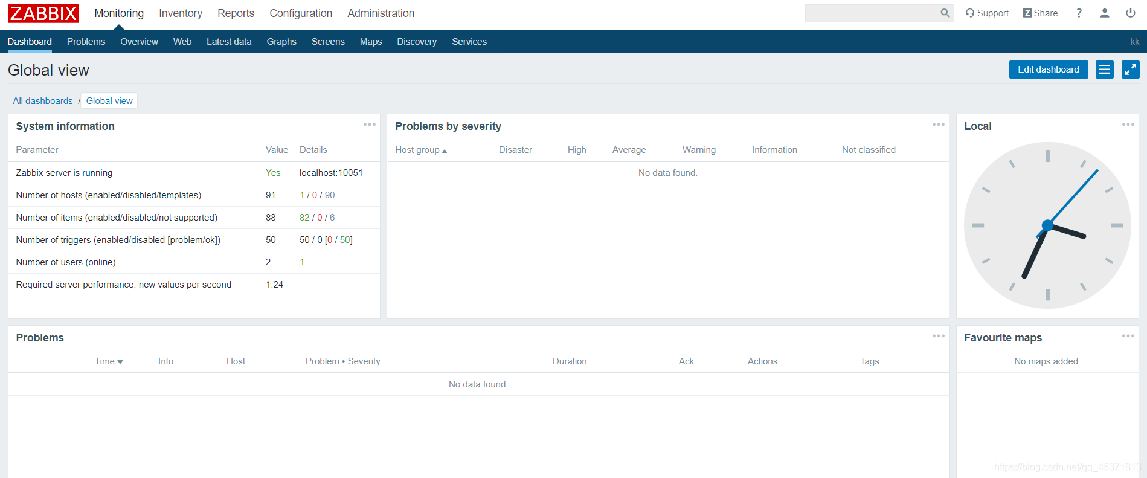Click the power sign-out icon
1147x478 pixels.
coord(1130,13)
